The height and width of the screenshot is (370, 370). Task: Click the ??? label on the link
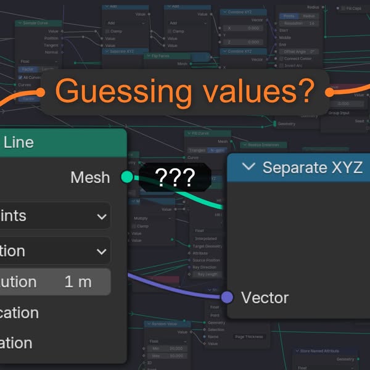coord(175,178)
